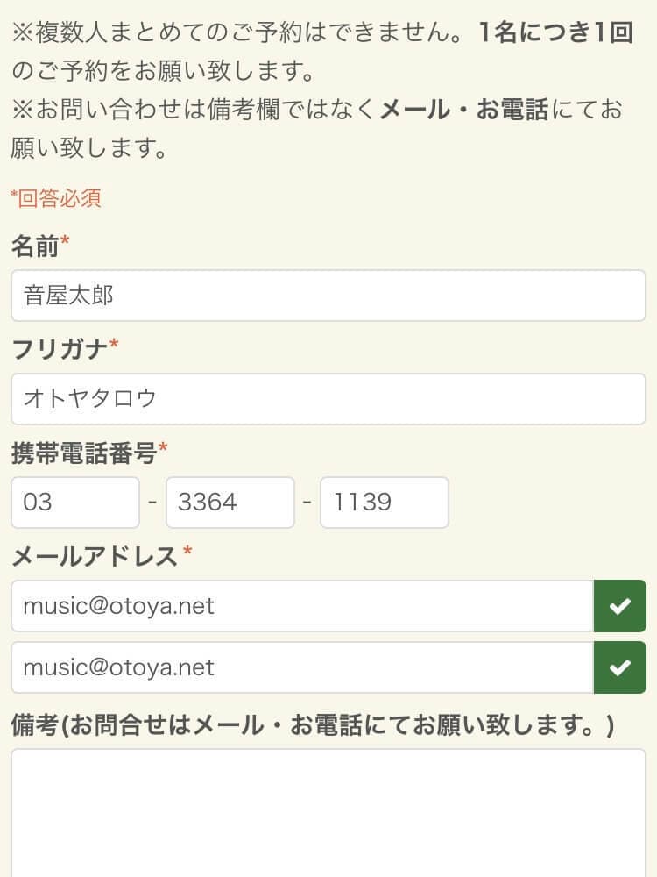
Task: Click the bold メール・お電話 text in the notice
Action: (x=463, y=110)
